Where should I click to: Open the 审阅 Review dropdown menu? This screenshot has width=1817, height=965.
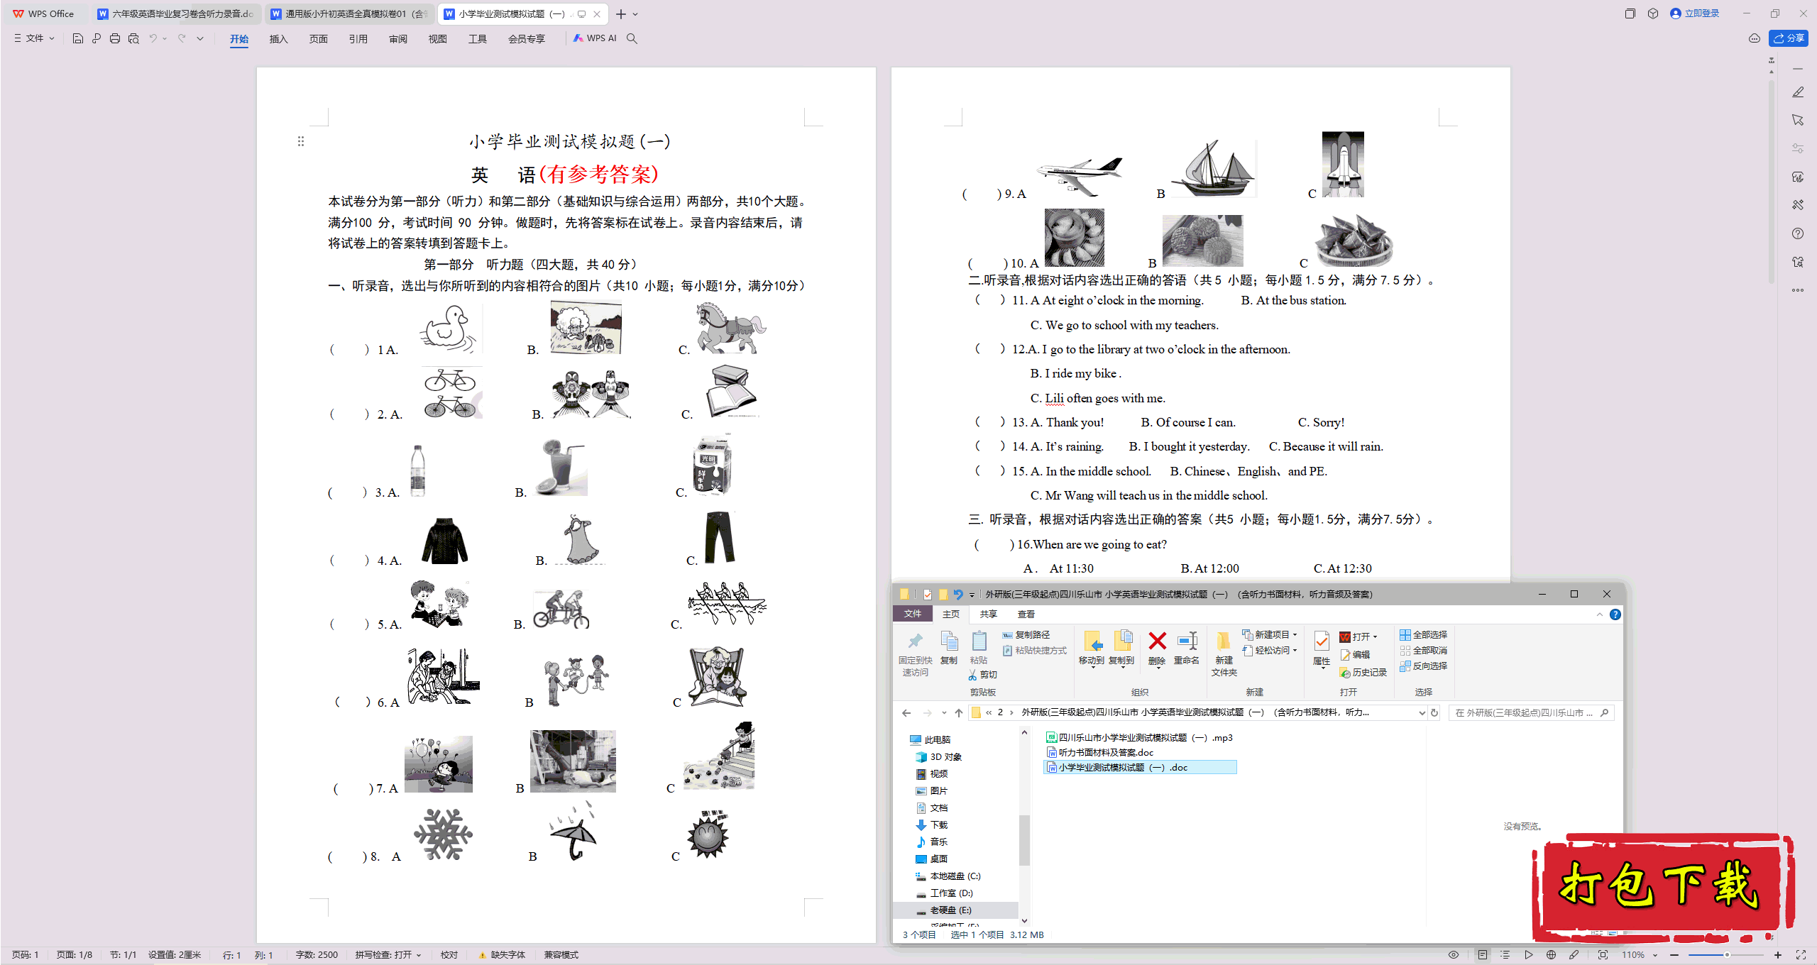click(397, 38)
